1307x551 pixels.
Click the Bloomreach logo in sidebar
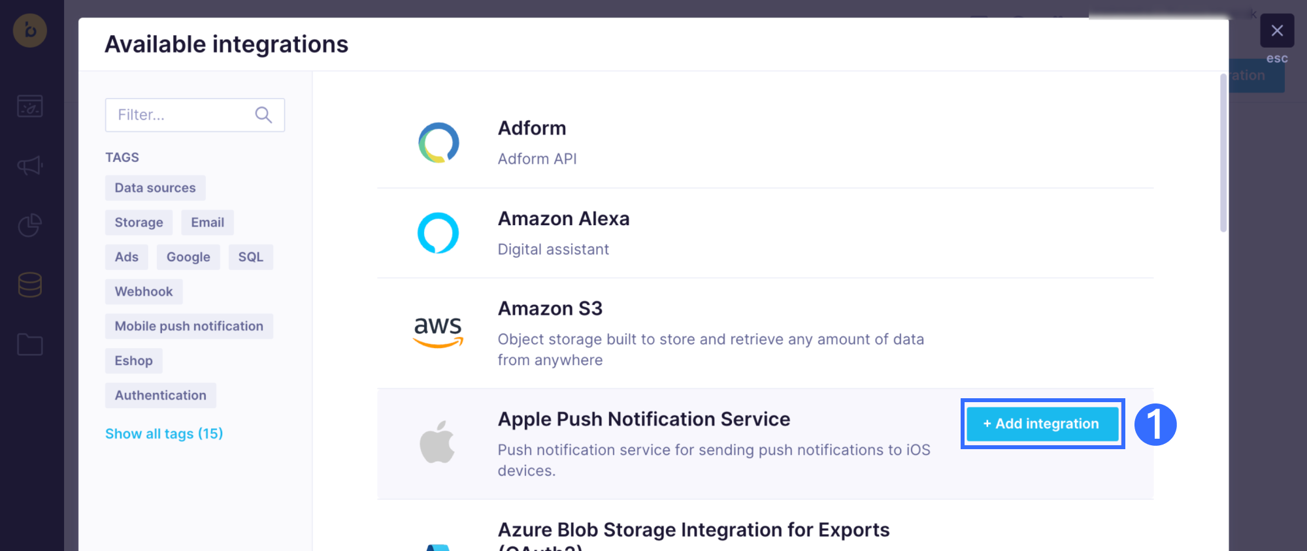[30, 31]
